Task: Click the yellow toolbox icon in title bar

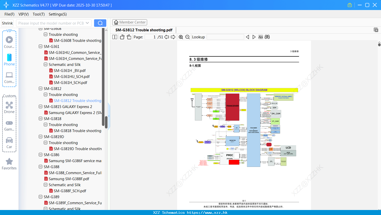Action: (x=350, y=5)
